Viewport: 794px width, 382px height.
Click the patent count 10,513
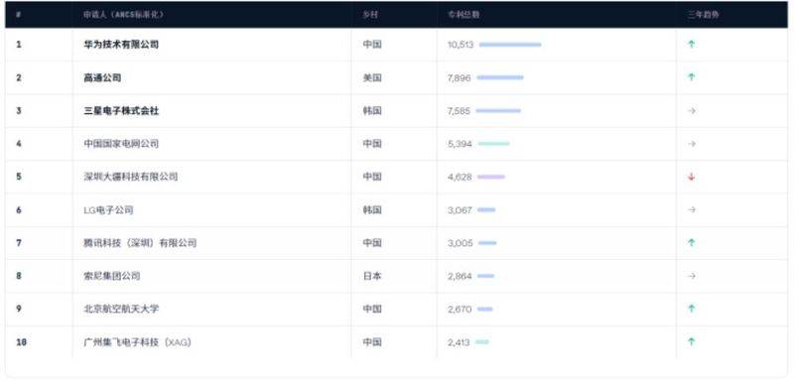click(x=461, y=45)
